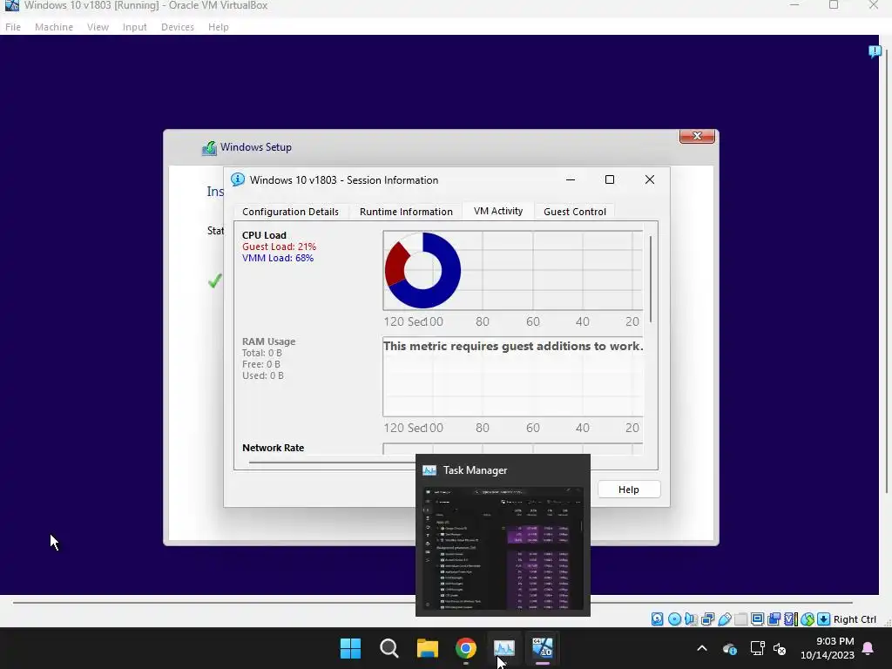Click the greyed shared folders status icon

740,619
